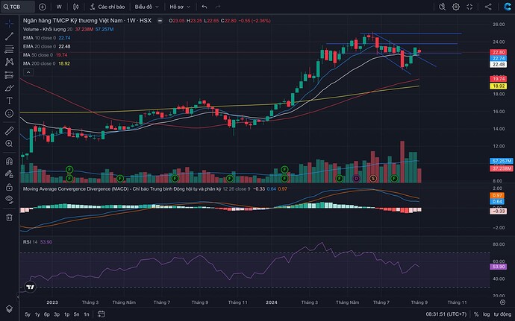Delete drawings with the trash icon
The height and width of the screenshot is (321, 515).
tap(9, 217)
